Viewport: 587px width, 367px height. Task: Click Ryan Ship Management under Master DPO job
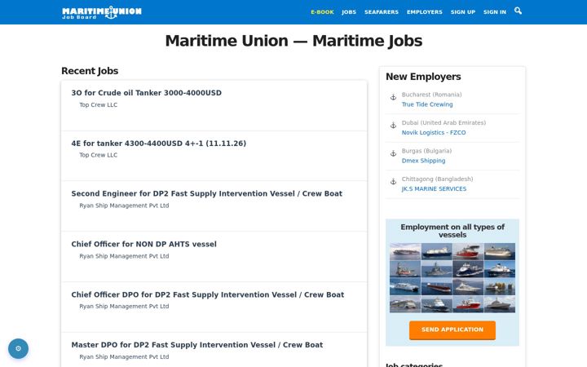point(124,357)
